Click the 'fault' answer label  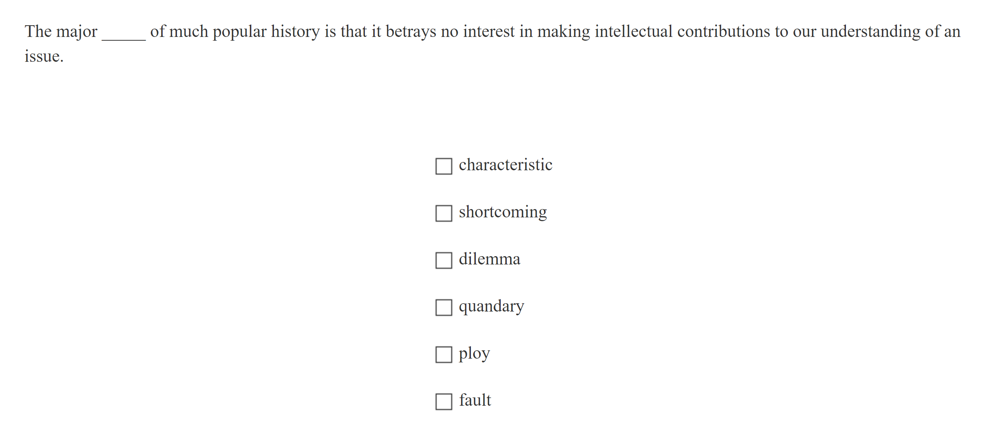tap(475, 400)
